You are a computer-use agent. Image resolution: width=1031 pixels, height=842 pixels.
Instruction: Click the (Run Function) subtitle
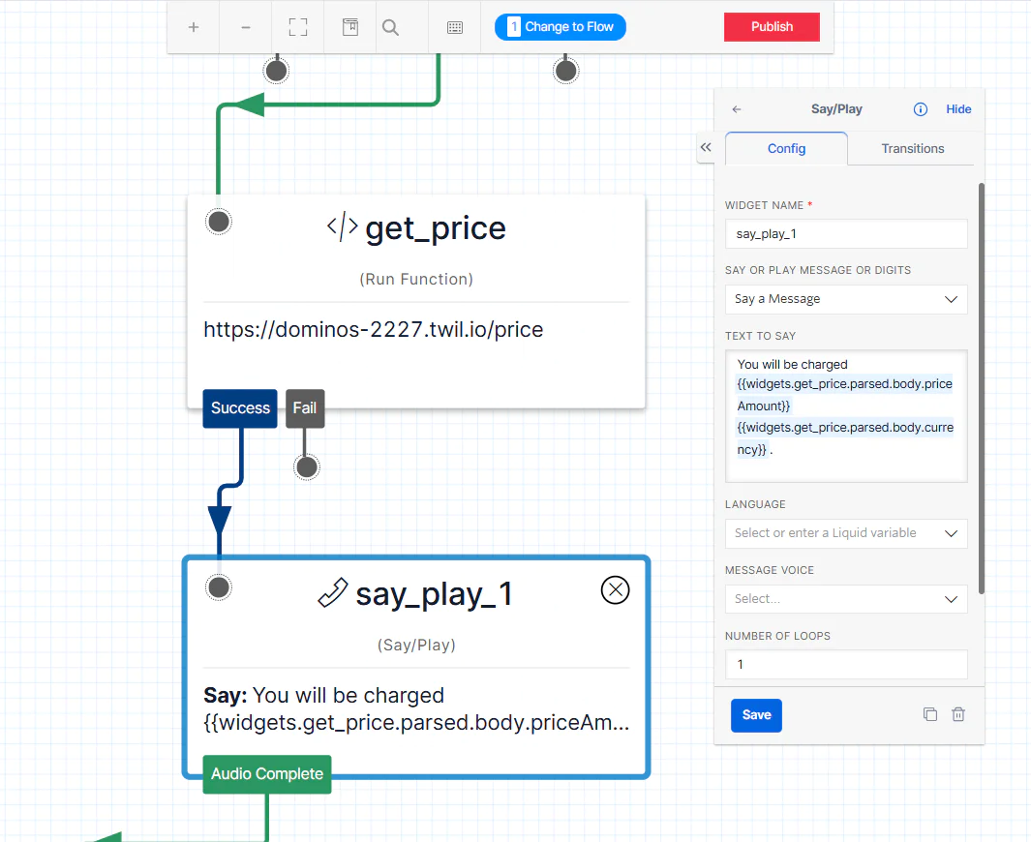(x=416, y=280)
